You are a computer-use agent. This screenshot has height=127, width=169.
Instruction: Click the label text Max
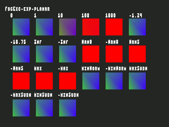38,68
